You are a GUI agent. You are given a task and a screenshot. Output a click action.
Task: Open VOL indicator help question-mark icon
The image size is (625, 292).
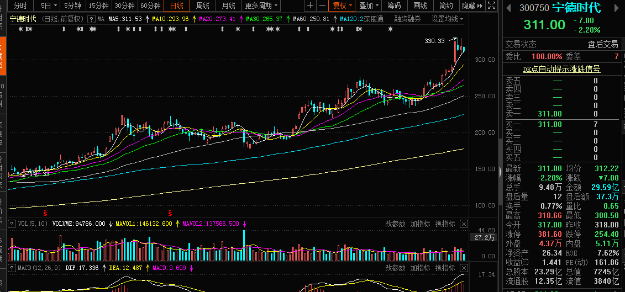click(12, 224)
